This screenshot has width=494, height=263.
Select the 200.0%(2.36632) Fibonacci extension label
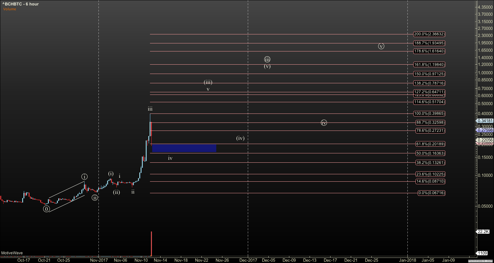point(429,34)
